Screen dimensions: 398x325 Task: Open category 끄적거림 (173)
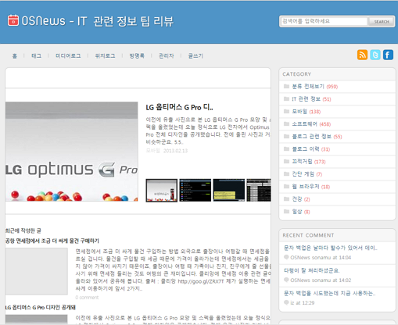click(x=309, y=161)
